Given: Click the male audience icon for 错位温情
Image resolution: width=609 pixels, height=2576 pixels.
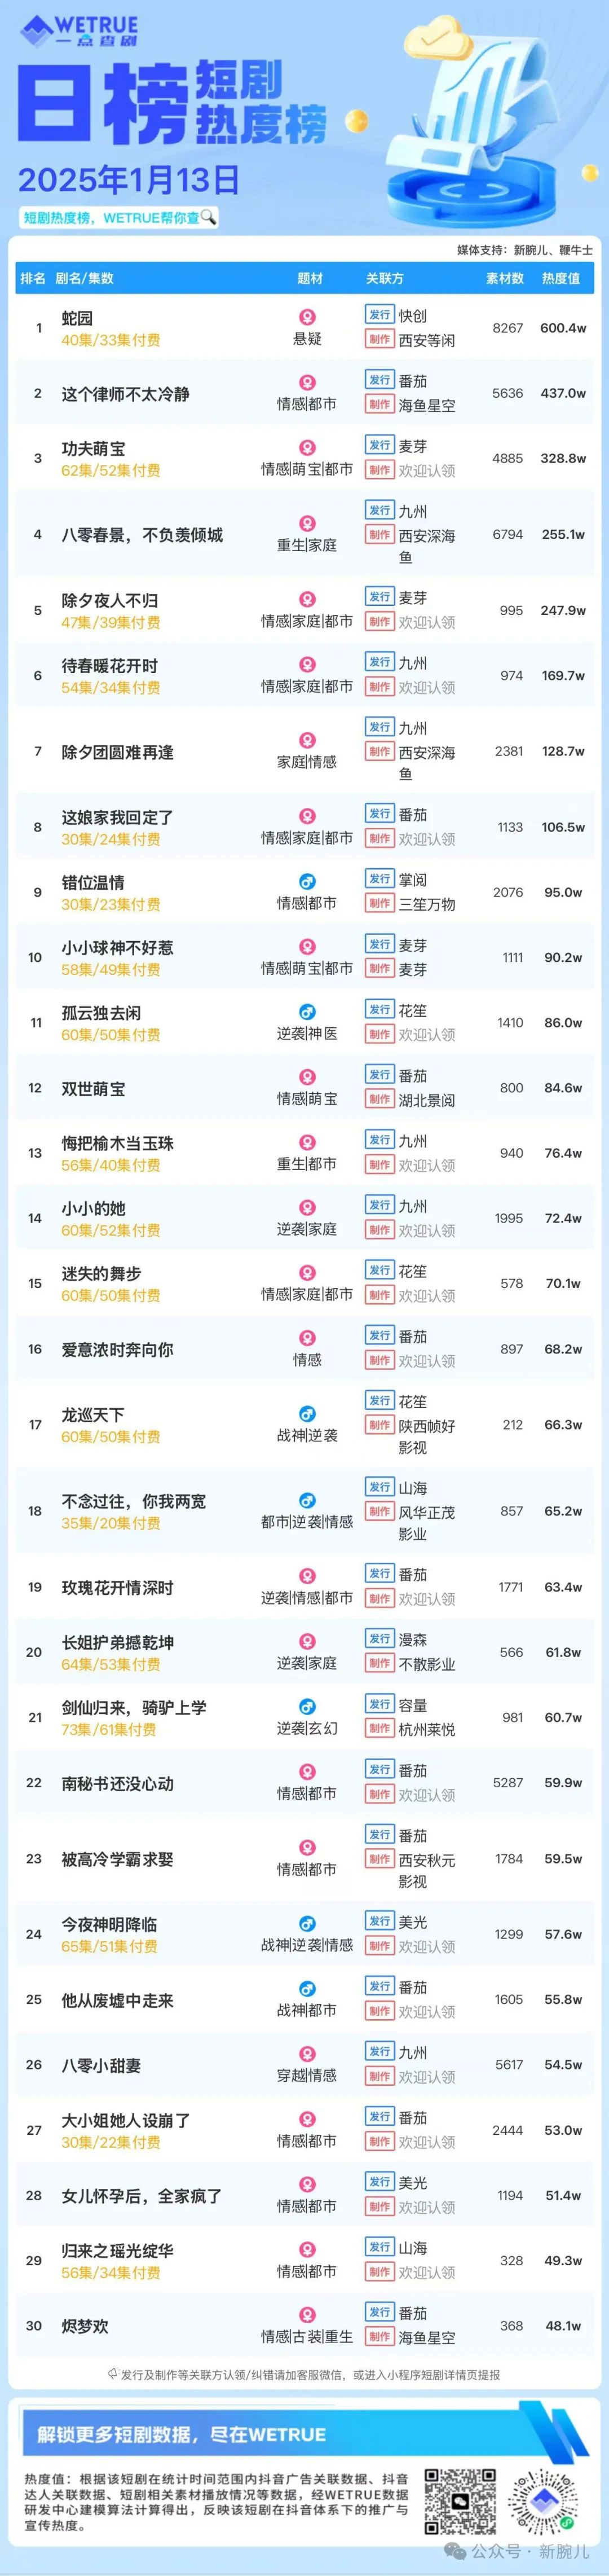Looking at the screenshot, I should pyautogui.click(x=307, y=882).
